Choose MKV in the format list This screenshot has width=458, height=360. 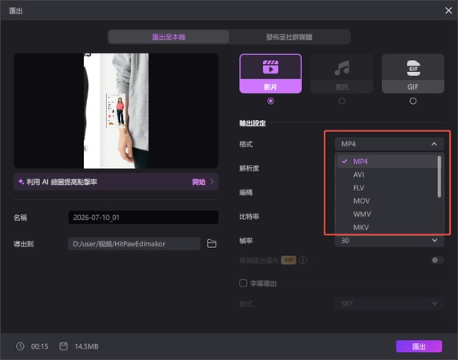point(387,227)
